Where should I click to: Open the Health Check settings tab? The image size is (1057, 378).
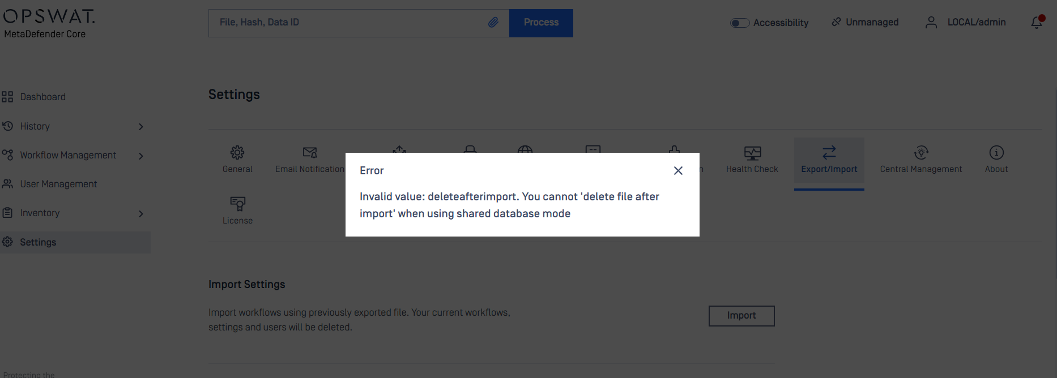pos(752,159)
